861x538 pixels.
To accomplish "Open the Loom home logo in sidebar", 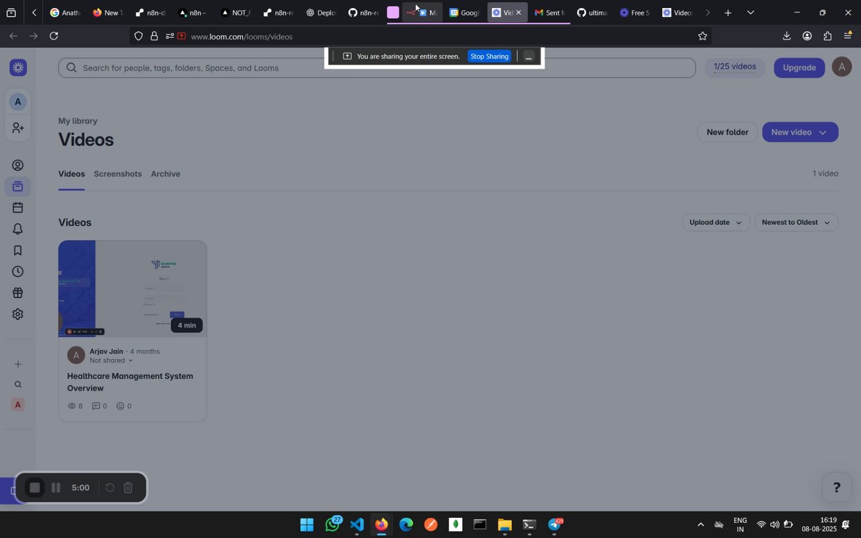I will (18, 67).
